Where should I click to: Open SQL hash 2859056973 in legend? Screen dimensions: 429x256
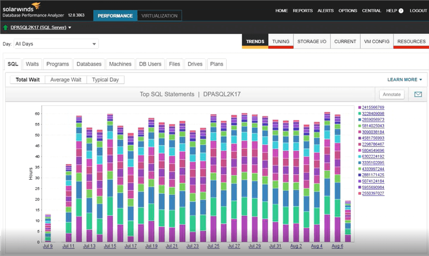[x=373, y=119]
